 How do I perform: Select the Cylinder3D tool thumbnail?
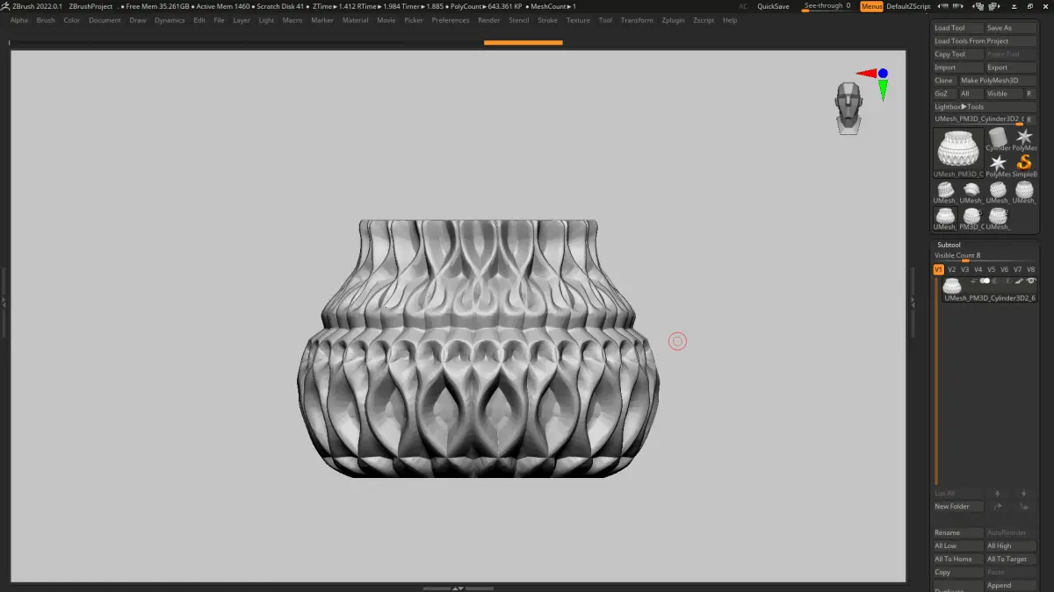[x=998, y=139]
